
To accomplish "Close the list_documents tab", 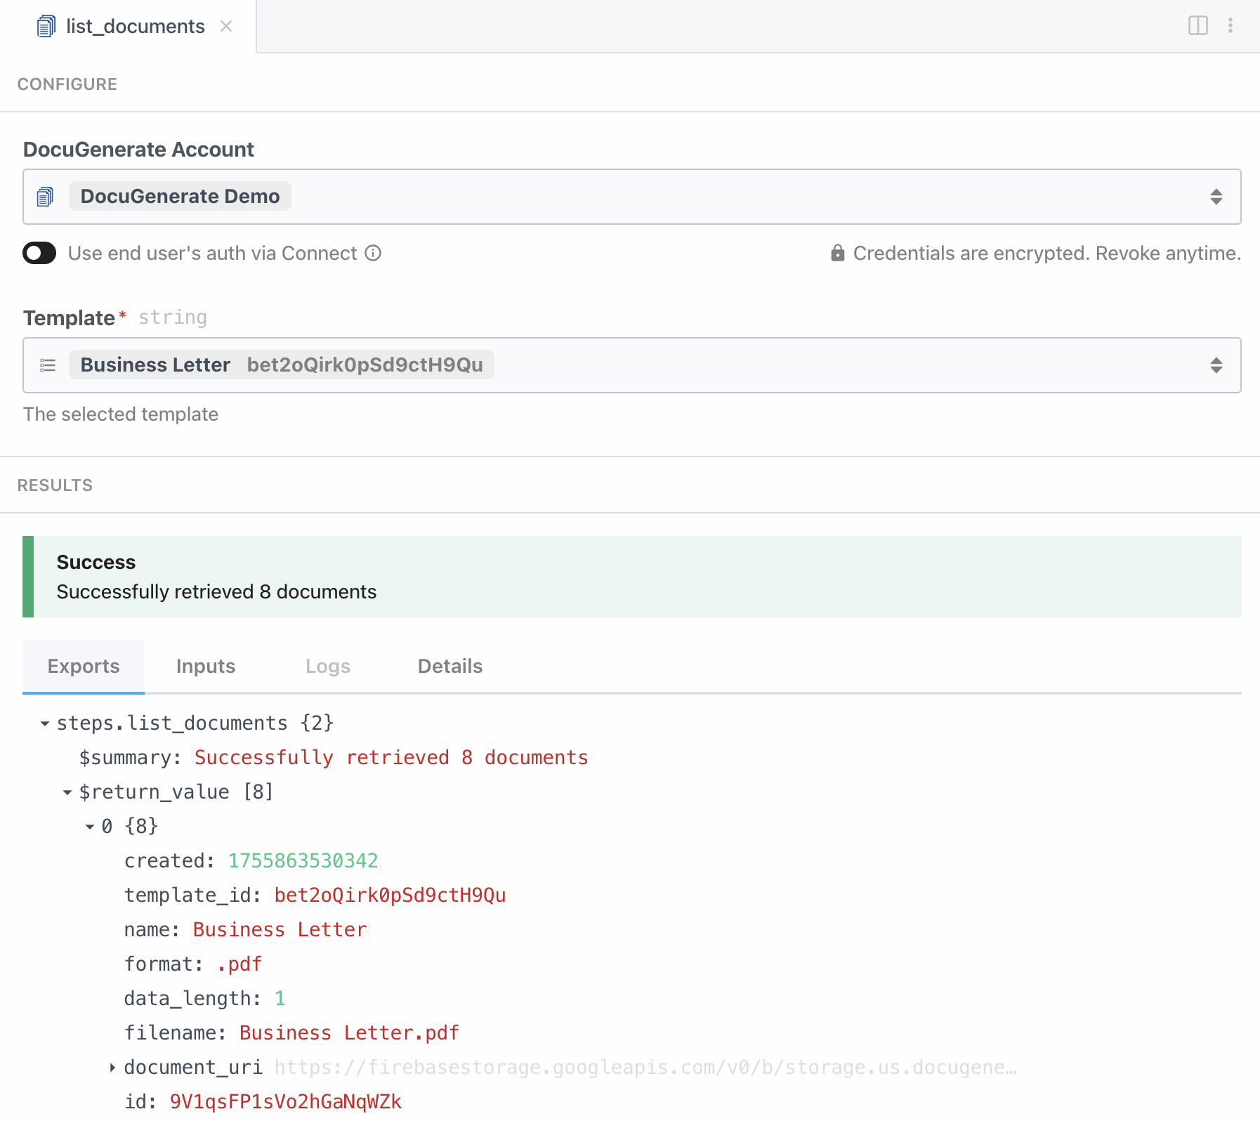I will tap(226, 27).
